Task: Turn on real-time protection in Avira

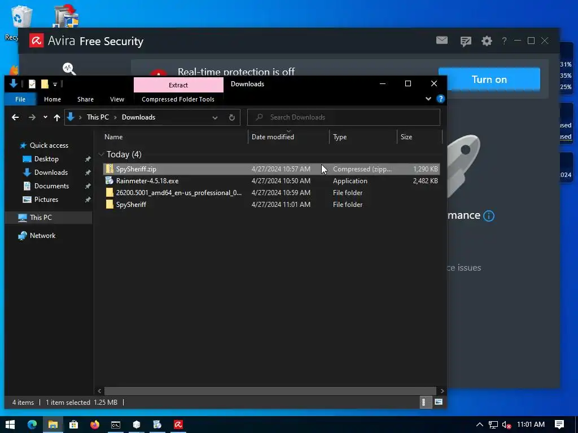Action: [x=489, y=79]
